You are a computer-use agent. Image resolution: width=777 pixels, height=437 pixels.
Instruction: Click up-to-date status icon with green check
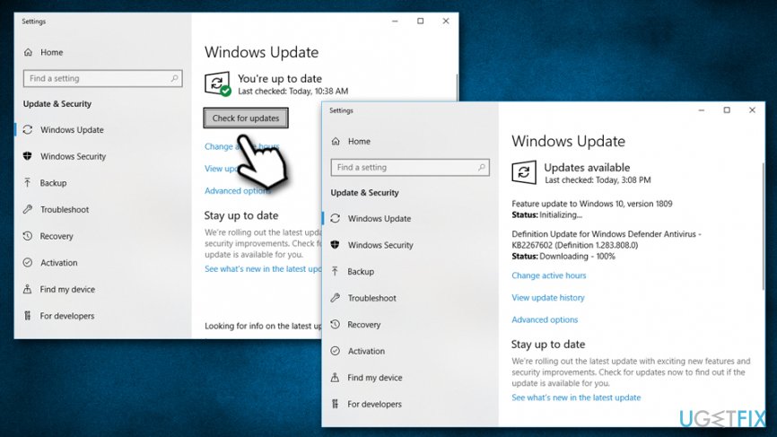[217, 83]
